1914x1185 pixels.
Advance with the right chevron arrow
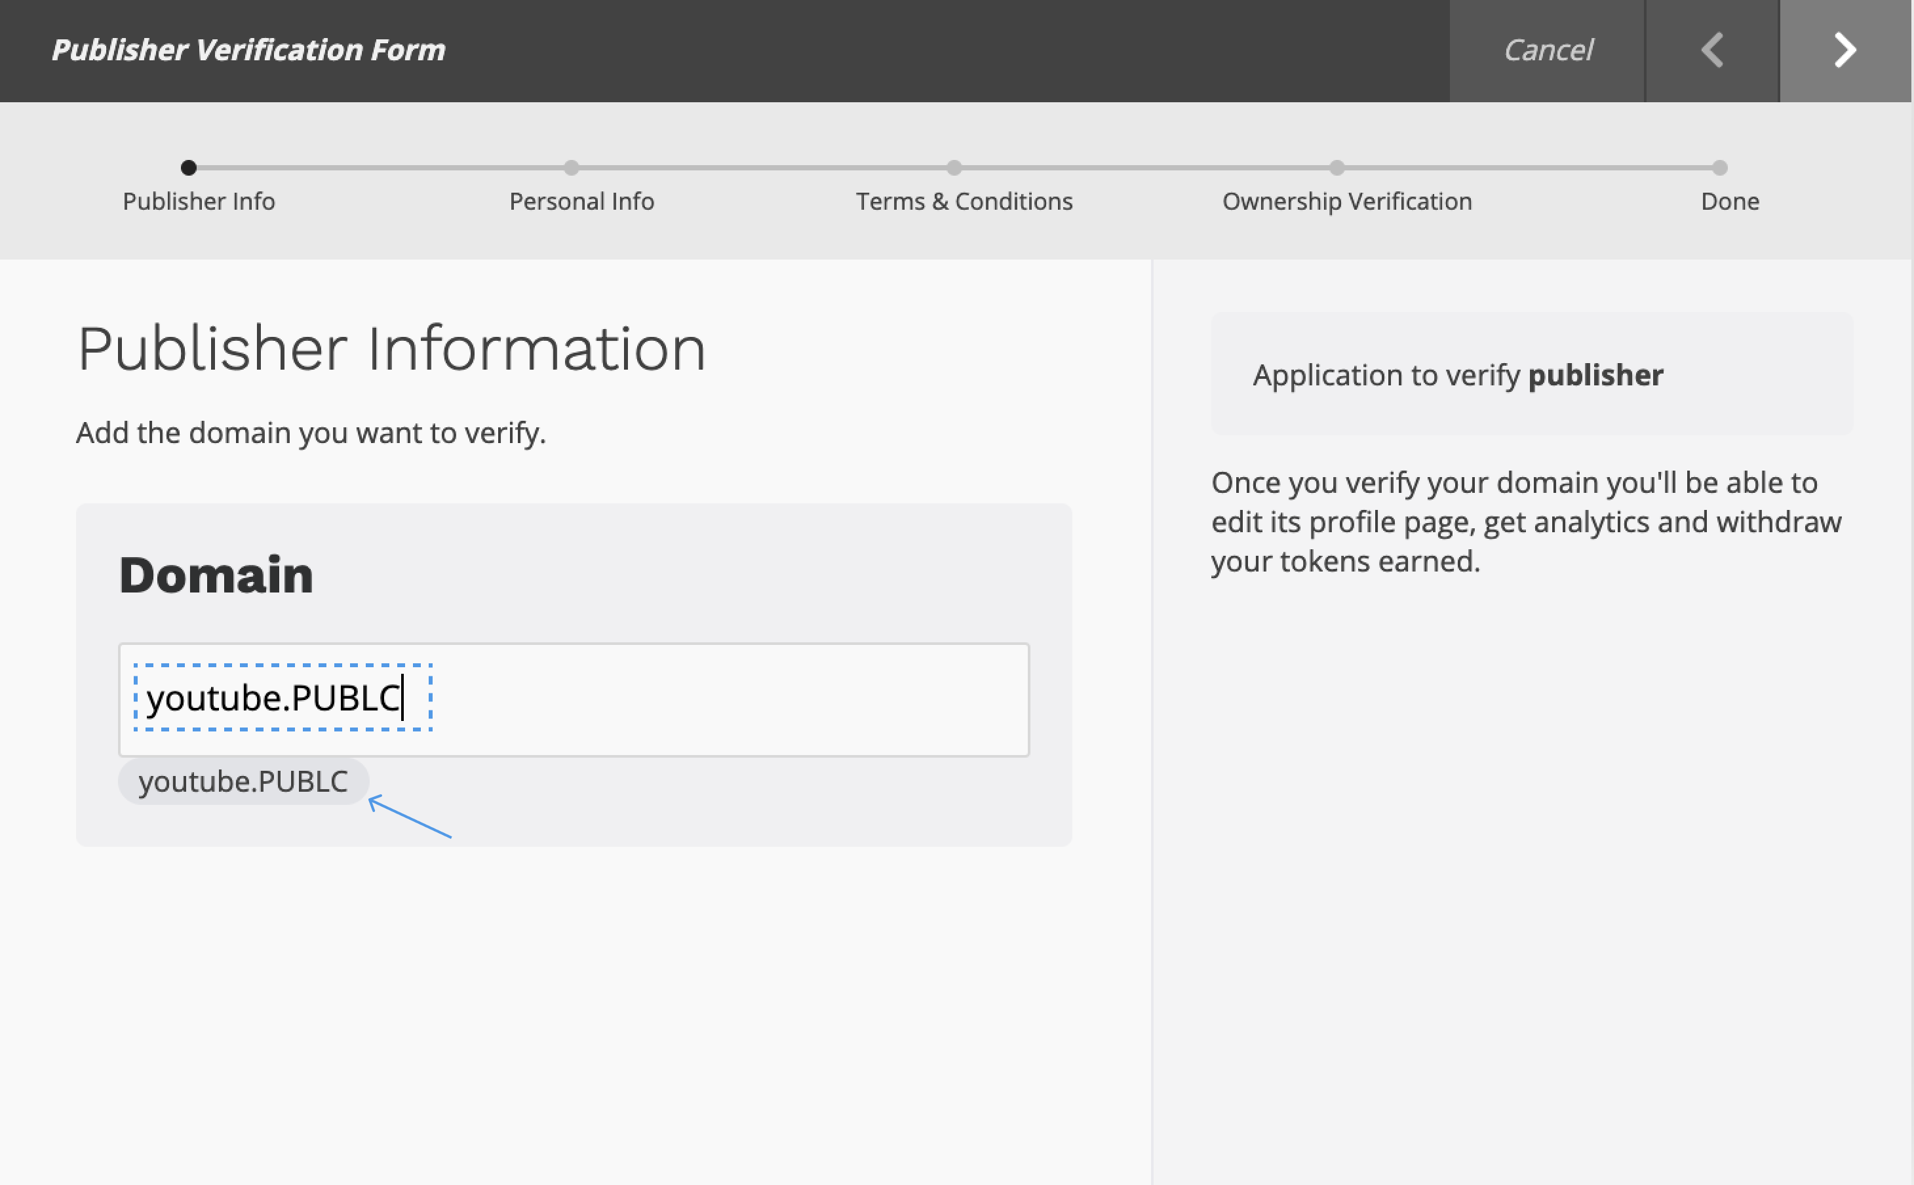(x=1846, y=50)
